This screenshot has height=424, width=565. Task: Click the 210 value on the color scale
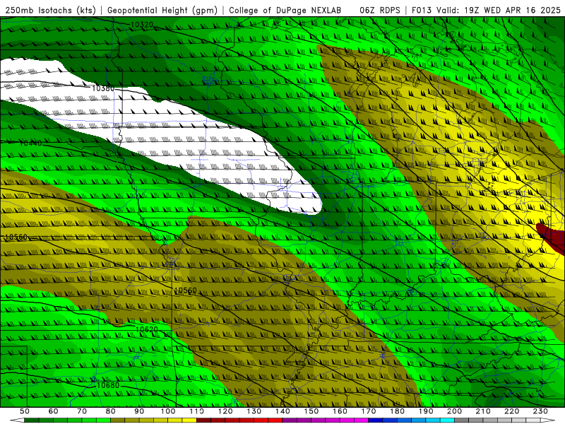pos(484,411)
